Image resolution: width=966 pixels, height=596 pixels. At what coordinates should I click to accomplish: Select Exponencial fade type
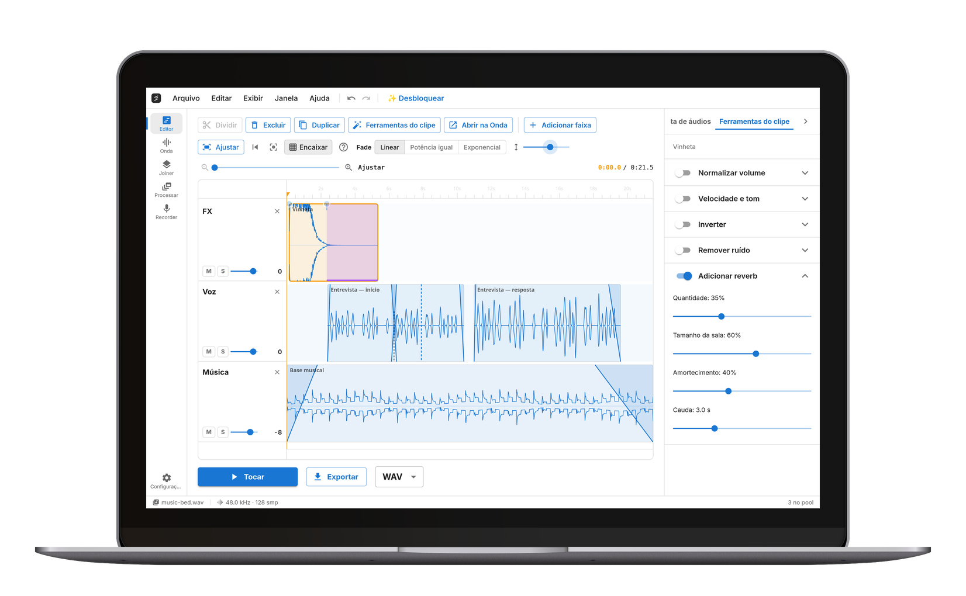tap(482, 147)
